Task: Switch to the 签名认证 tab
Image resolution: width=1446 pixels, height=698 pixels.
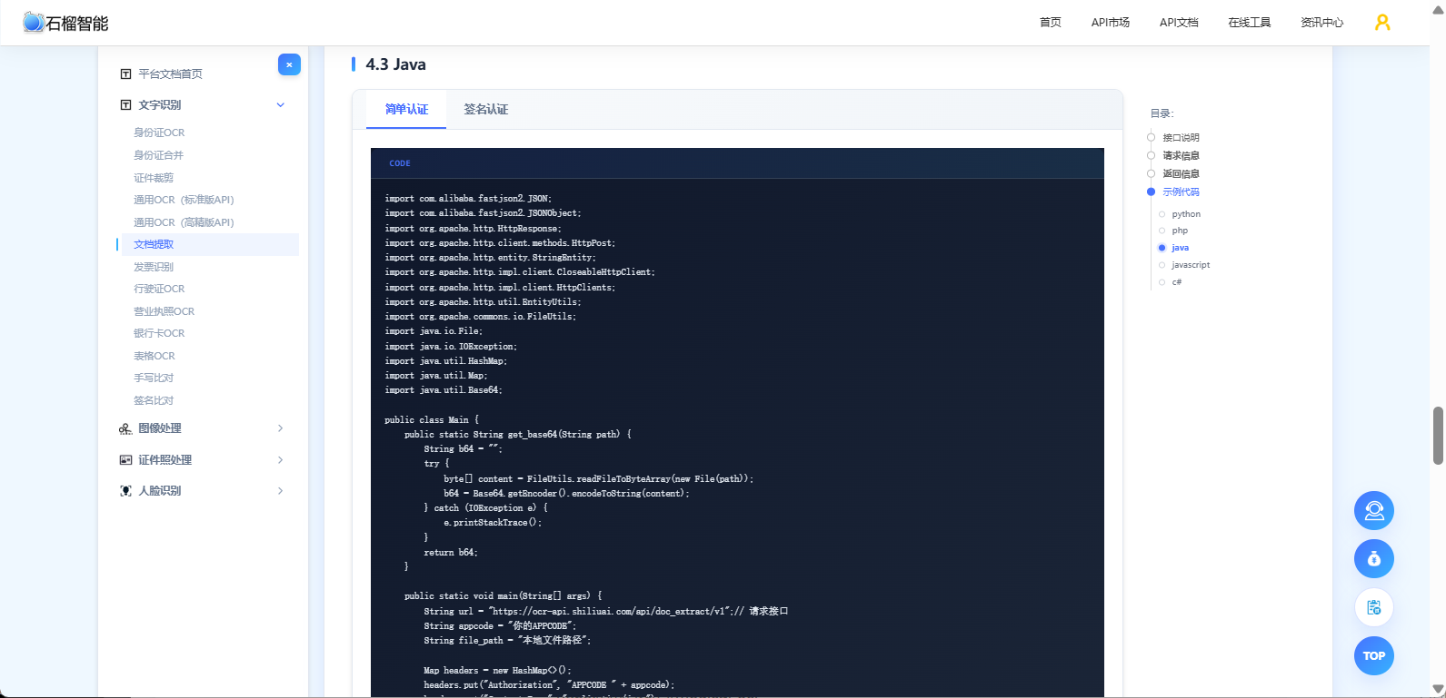Action: [x=485, y=109]
